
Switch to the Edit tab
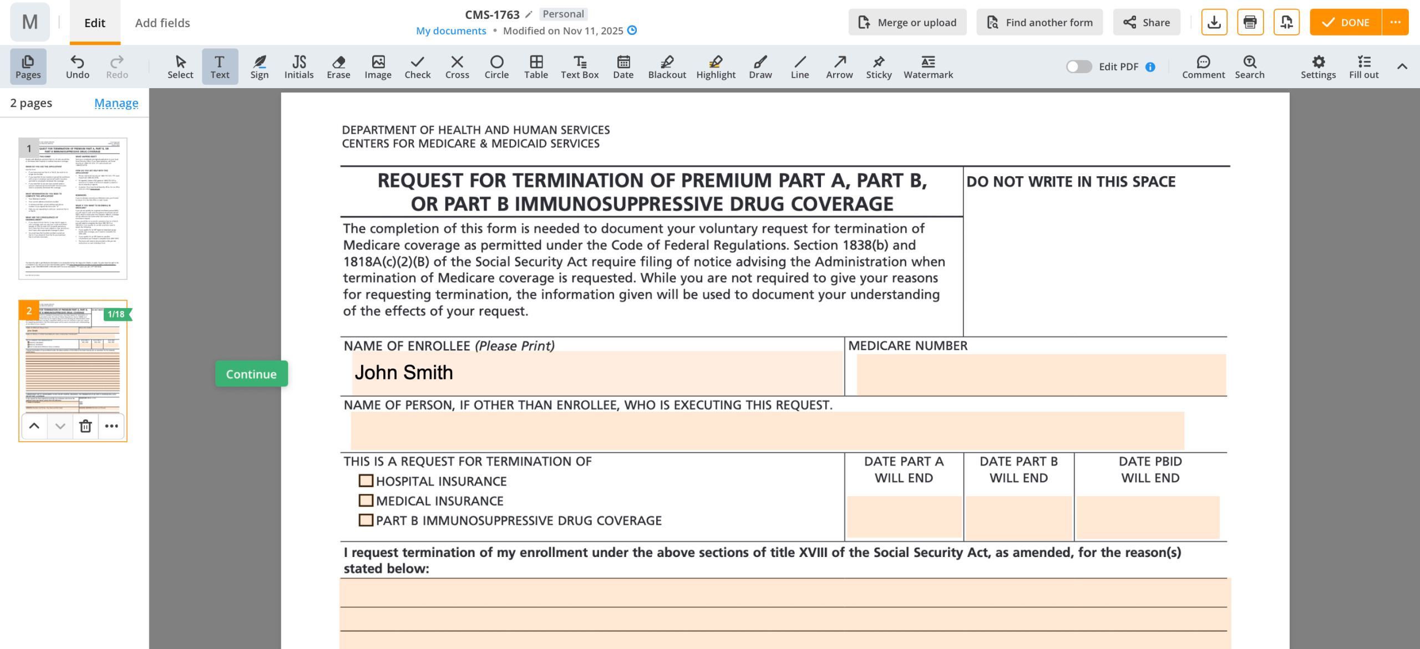coord(95,23)
